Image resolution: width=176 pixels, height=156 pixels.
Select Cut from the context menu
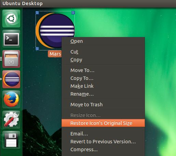coord(103,52)
